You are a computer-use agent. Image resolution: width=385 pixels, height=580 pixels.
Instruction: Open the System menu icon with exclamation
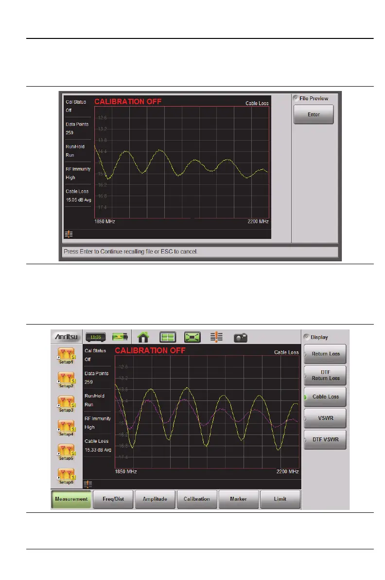pyautogui.click(x=216, y=337)
